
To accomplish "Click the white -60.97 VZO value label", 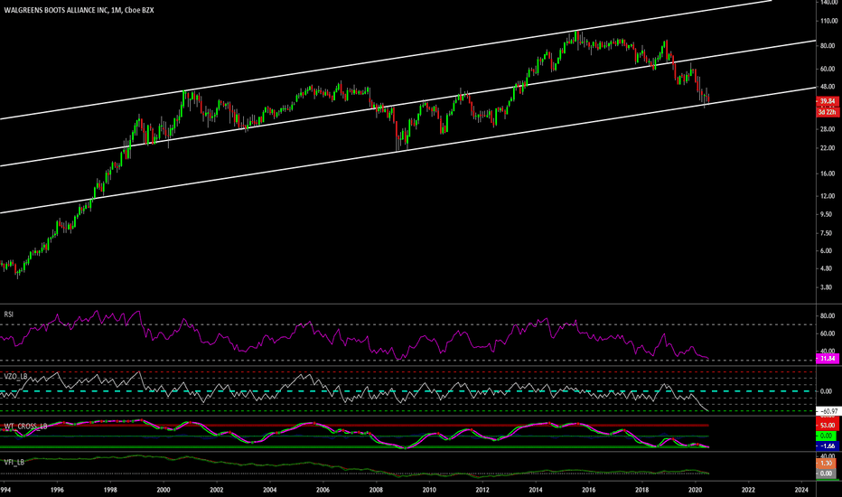I will pos(828,411).
